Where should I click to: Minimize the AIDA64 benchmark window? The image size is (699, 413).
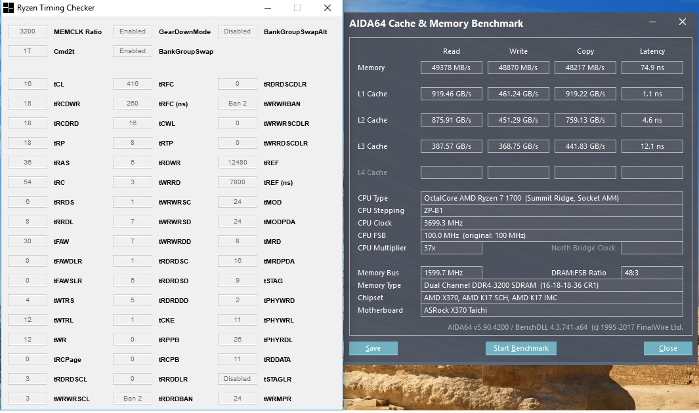coord(652,22)
